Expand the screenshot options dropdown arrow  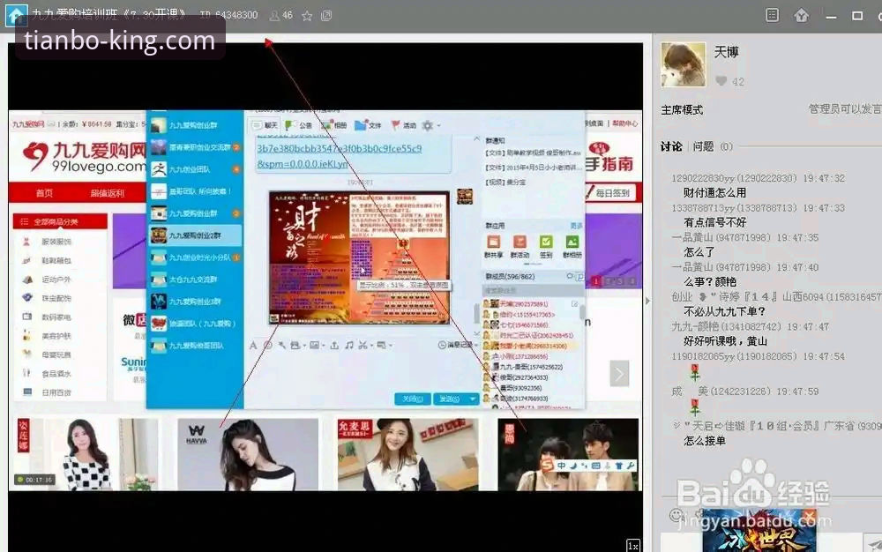371,346
